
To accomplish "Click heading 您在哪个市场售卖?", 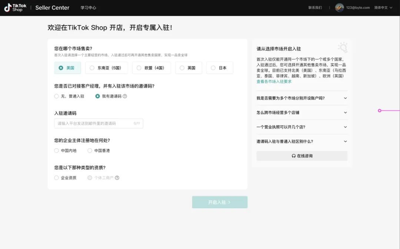I will 73,48.
